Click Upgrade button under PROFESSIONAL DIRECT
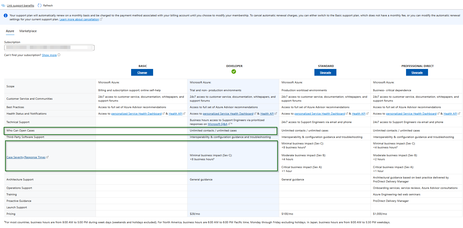This screenshot has height=228, width=463. click(417, 72)
